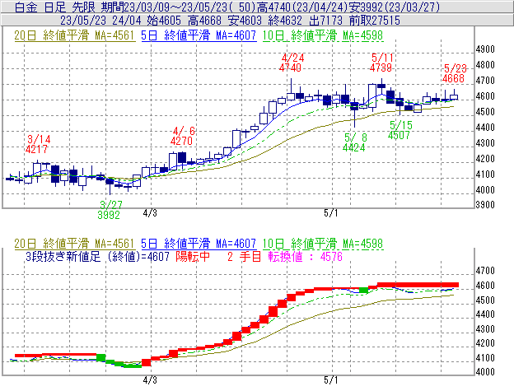Screen dimensions: 514x391
Task: Click the 3900 price level on upper axis
Action: pyautogui.click(x=485, y=205)
